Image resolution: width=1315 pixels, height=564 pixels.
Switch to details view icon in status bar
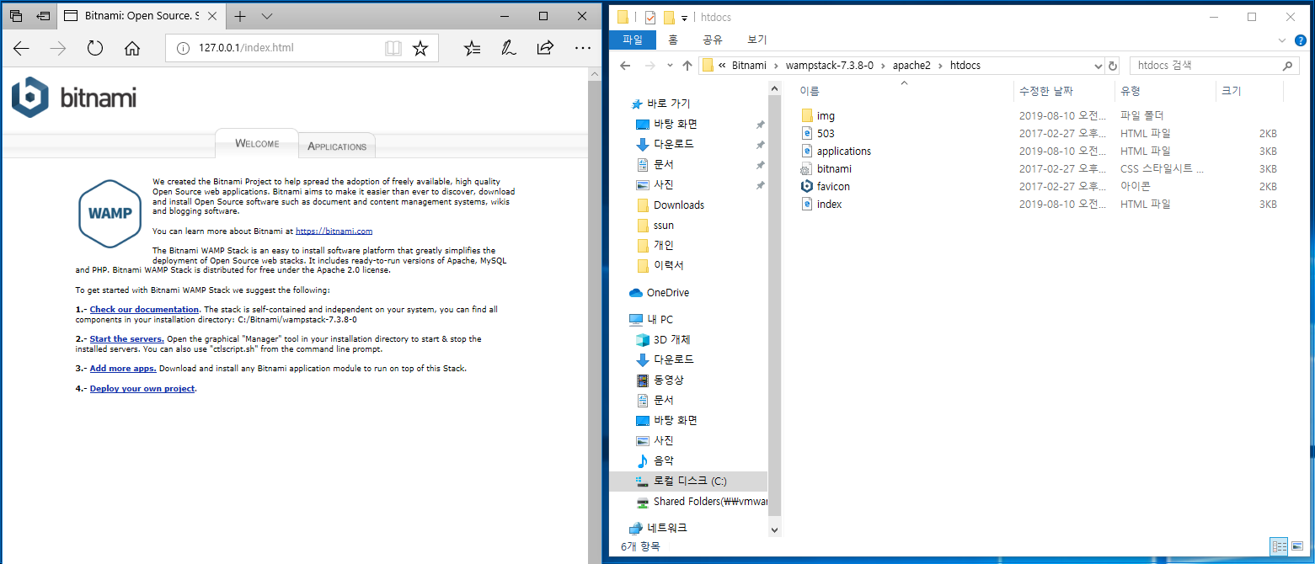(1280, 546)
